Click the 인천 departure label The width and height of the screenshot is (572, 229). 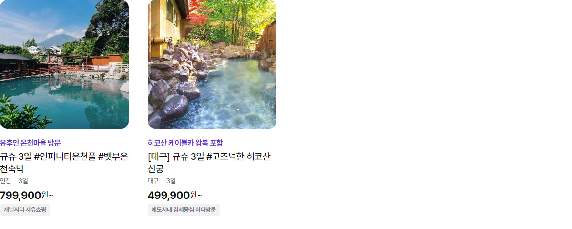[5, 181]
